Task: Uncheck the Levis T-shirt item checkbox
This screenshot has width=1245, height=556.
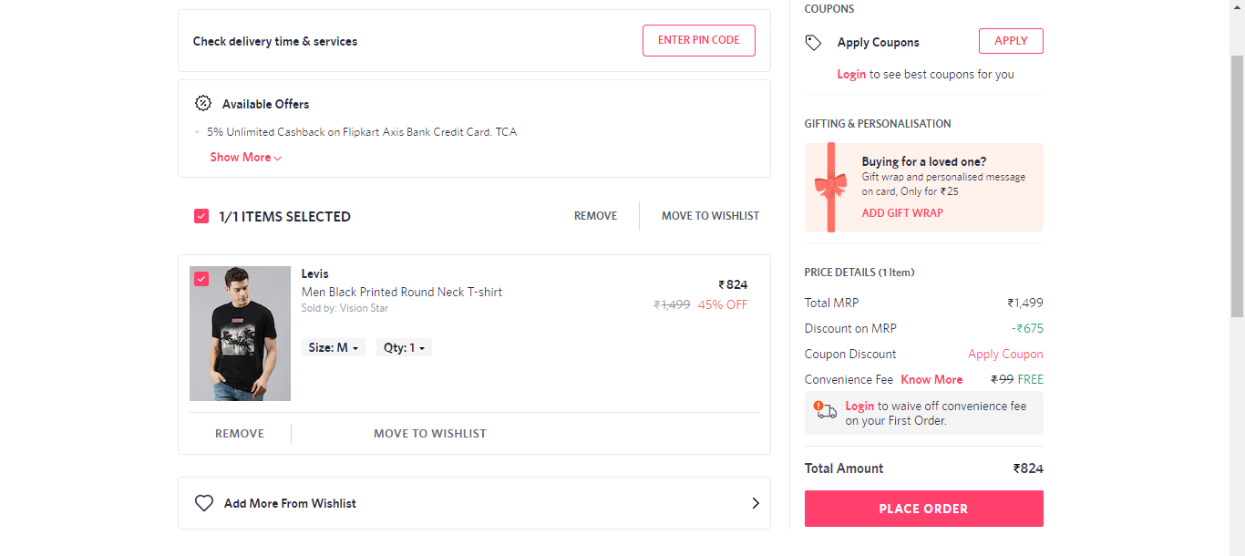Action: click(x=201, y=279)
